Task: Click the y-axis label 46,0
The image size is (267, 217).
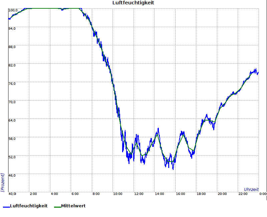Action: click(x=12, y=176)
